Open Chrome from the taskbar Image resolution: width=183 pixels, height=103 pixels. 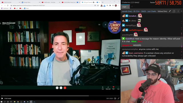18,102
